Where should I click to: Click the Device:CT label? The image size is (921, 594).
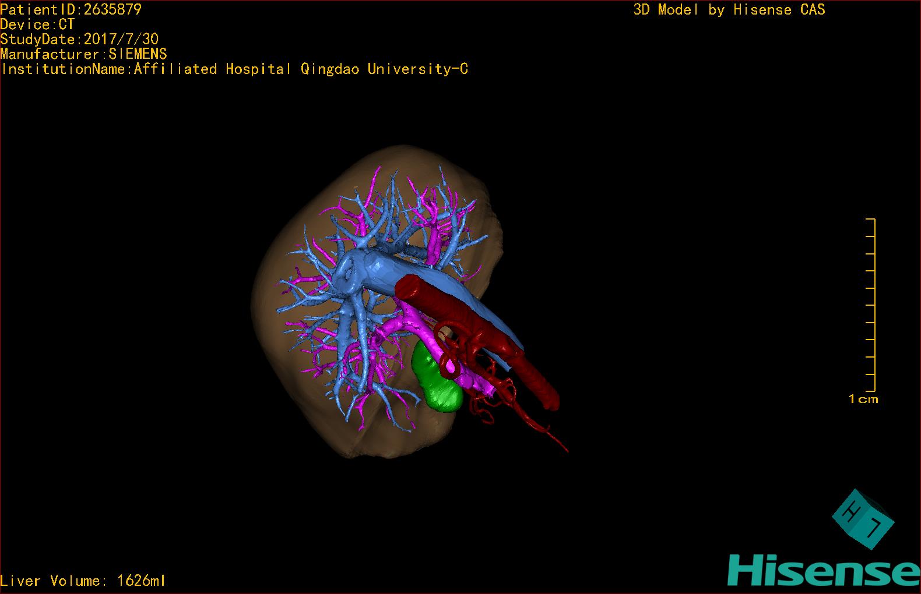[37, 24]
